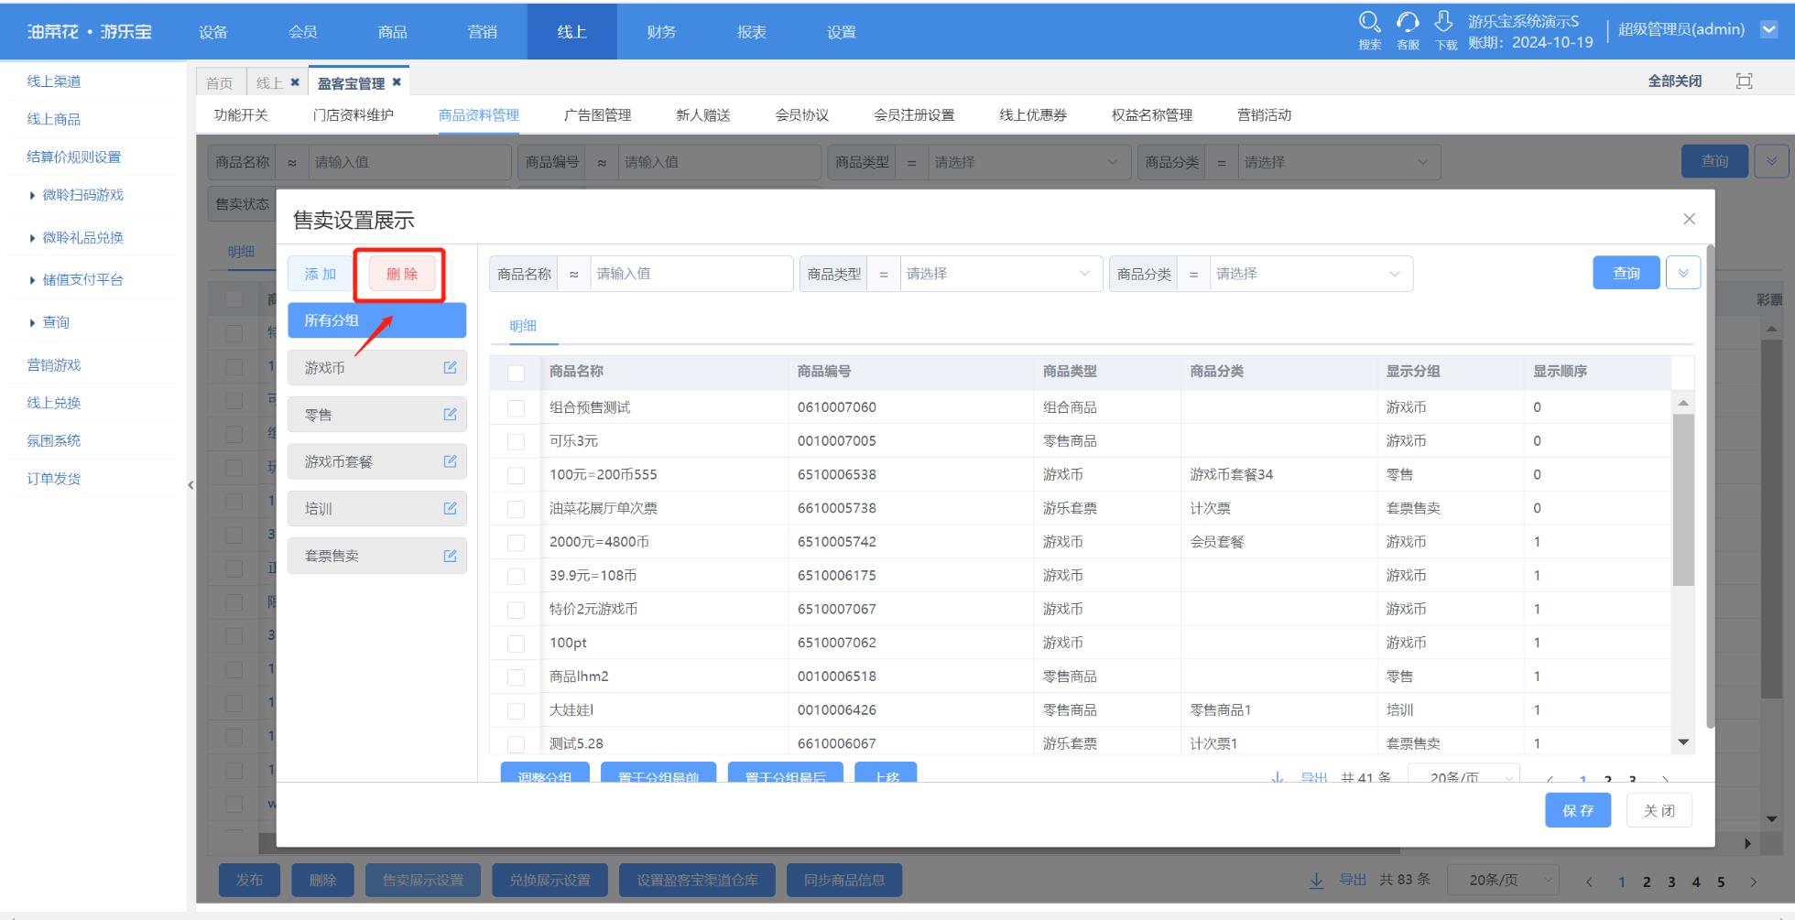This screenshot has width=1795, height=920.
Task: Click the 添加 group button
Action: click(321, 274)
